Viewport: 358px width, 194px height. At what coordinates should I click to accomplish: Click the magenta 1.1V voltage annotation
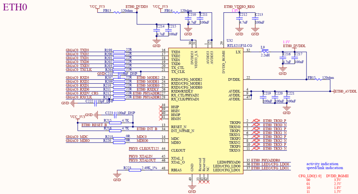pos(286,42)
